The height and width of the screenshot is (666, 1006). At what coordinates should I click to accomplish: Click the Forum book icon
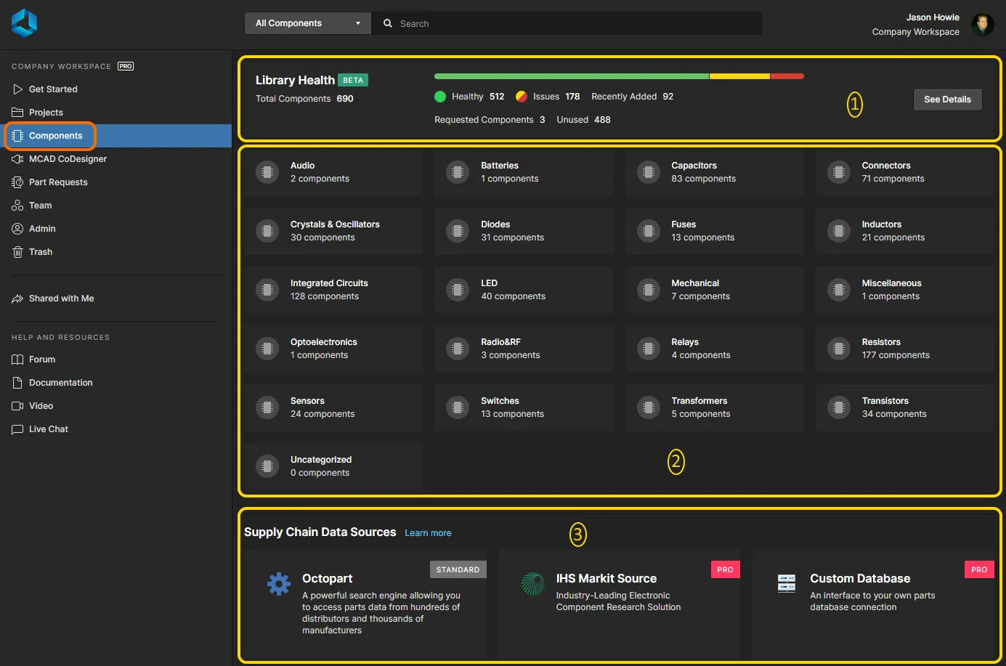[17, 360]
